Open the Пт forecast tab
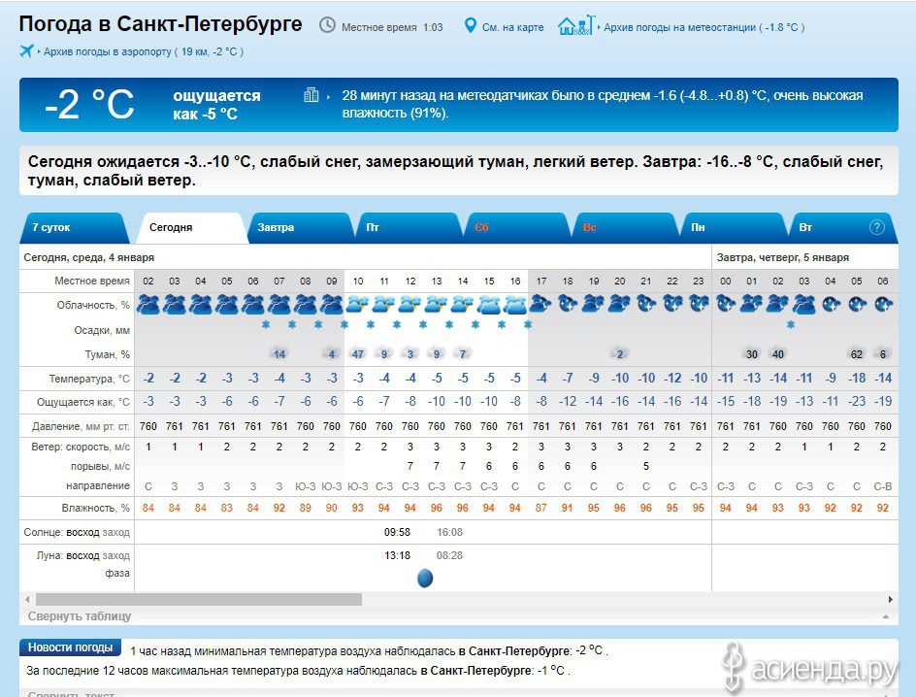Screen dimensions: 916x697 point(408,227)
